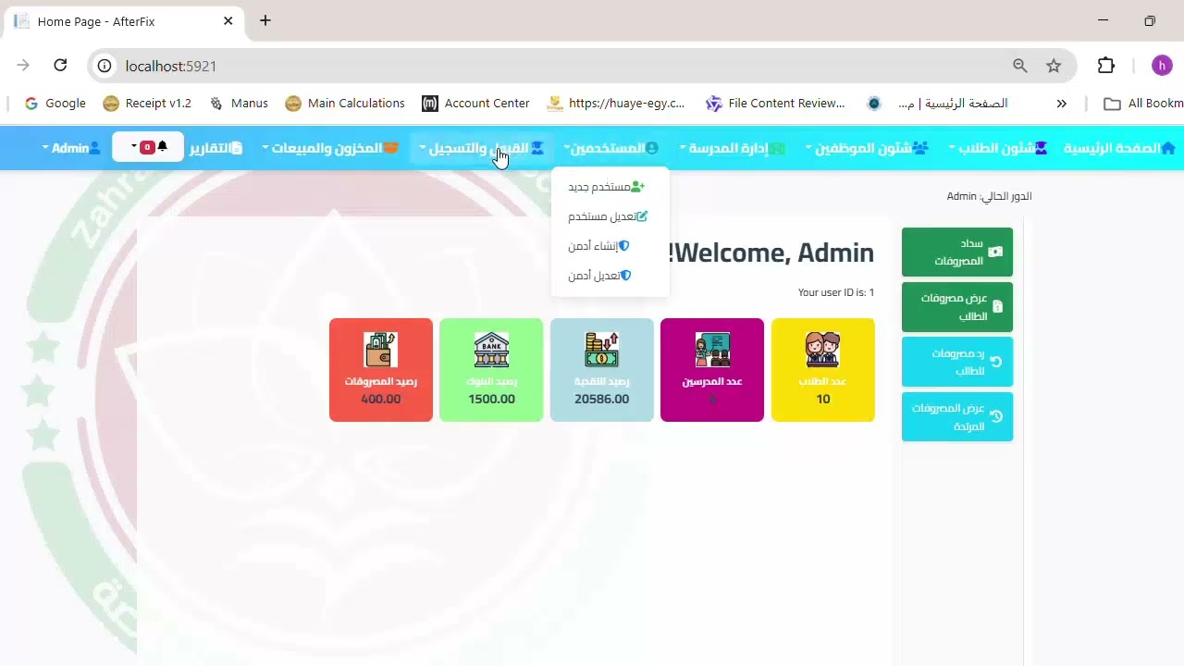The width and height of the screenshot is (1184, 666).
Task: Click the wallet icon on رصيد المصروفات card
Action: coord(380,350)
